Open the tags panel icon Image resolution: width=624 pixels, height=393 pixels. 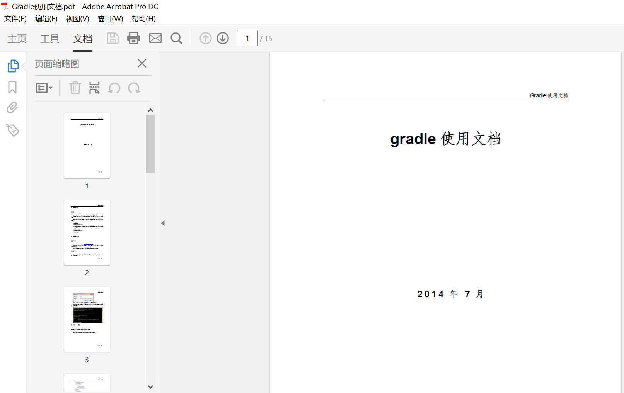coord(12,130)
